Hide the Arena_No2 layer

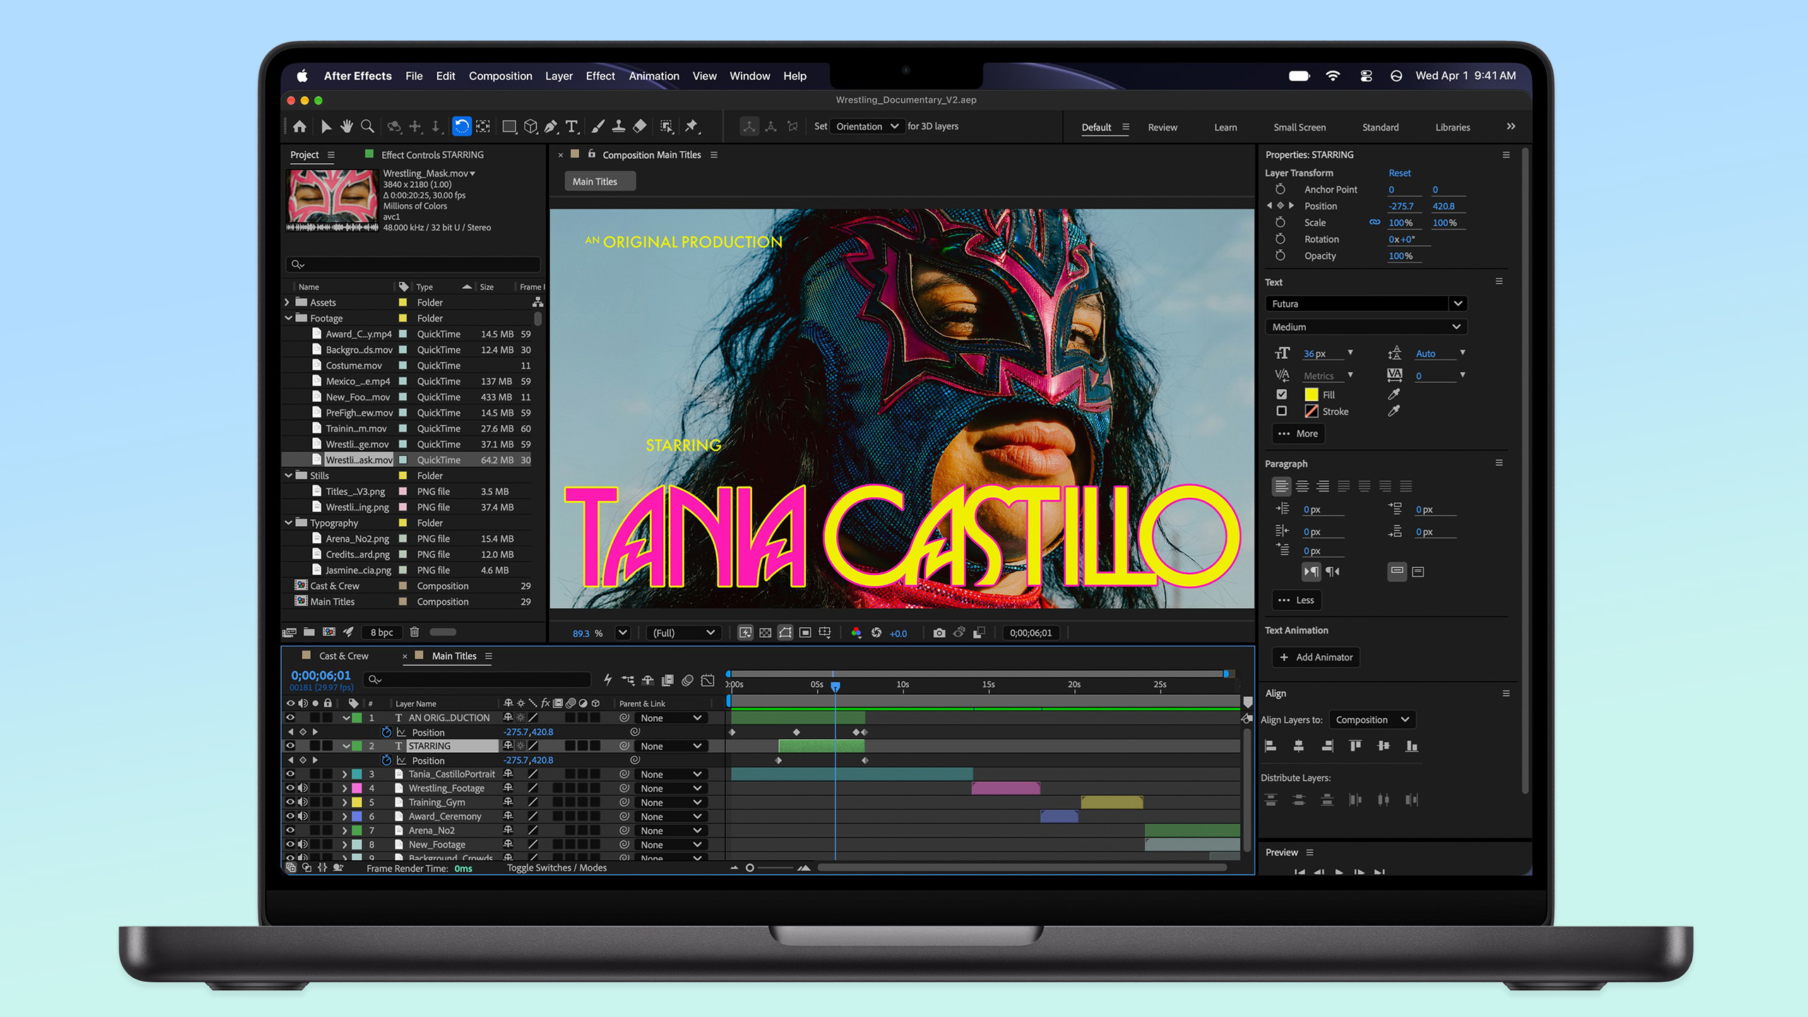(x=290, y=831)
